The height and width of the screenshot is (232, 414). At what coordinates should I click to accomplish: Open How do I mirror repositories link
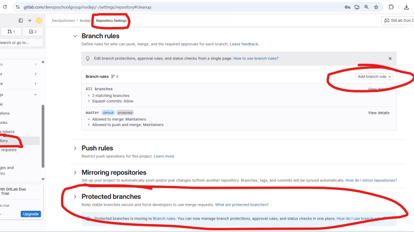coord(371,180)
